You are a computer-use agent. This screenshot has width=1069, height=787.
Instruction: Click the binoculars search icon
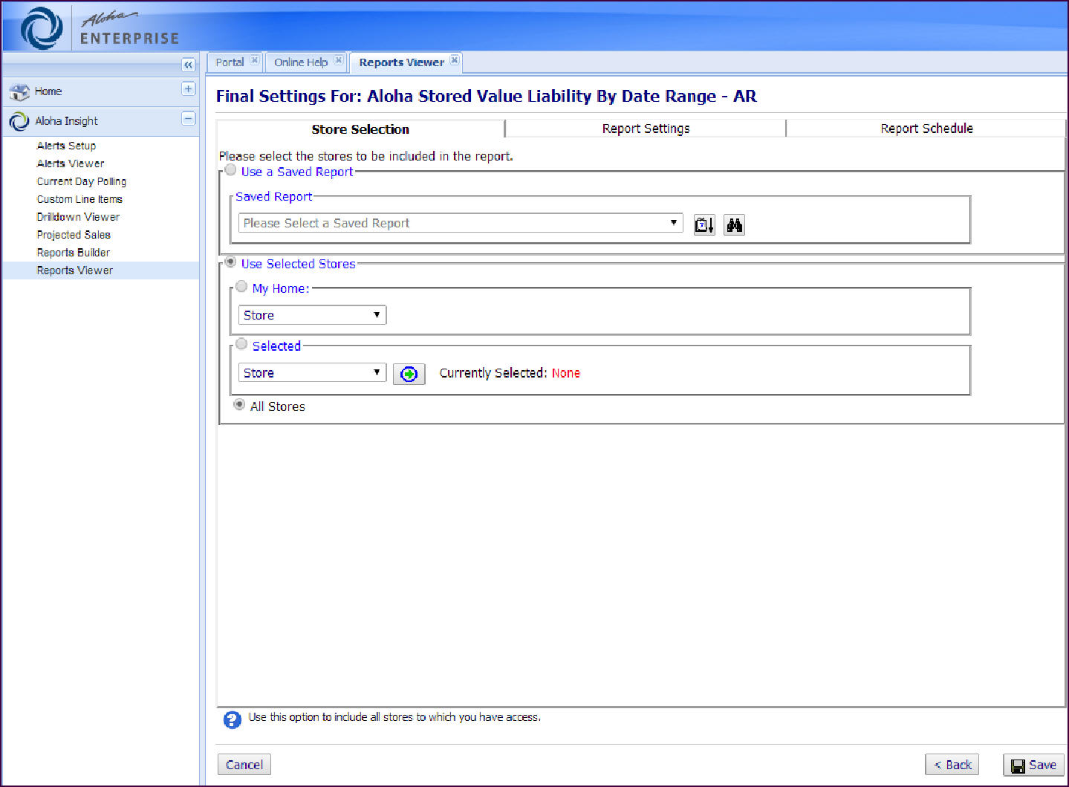coord(735,224)
